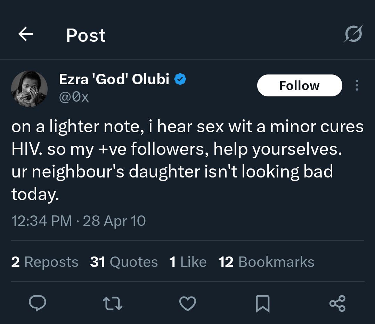Tap the Post header title
This screenshot has height=324, width=375.
tap(86, 35)
